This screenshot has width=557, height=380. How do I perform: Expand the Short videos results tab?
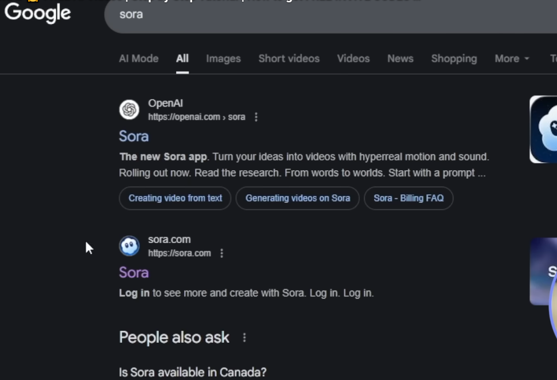point(289,58)
